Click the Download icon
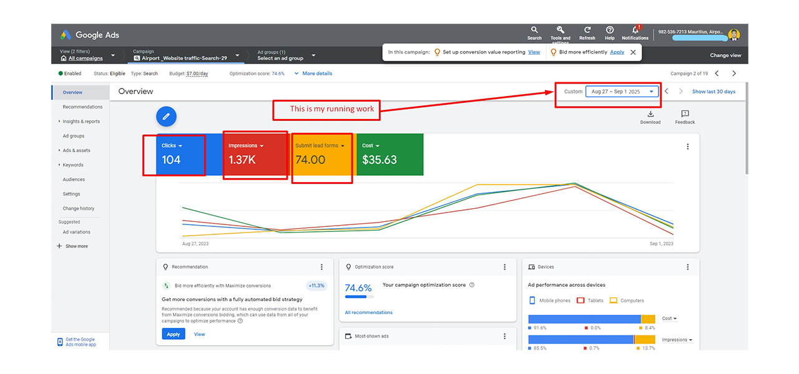799x374 pixels. pos(650,114)
